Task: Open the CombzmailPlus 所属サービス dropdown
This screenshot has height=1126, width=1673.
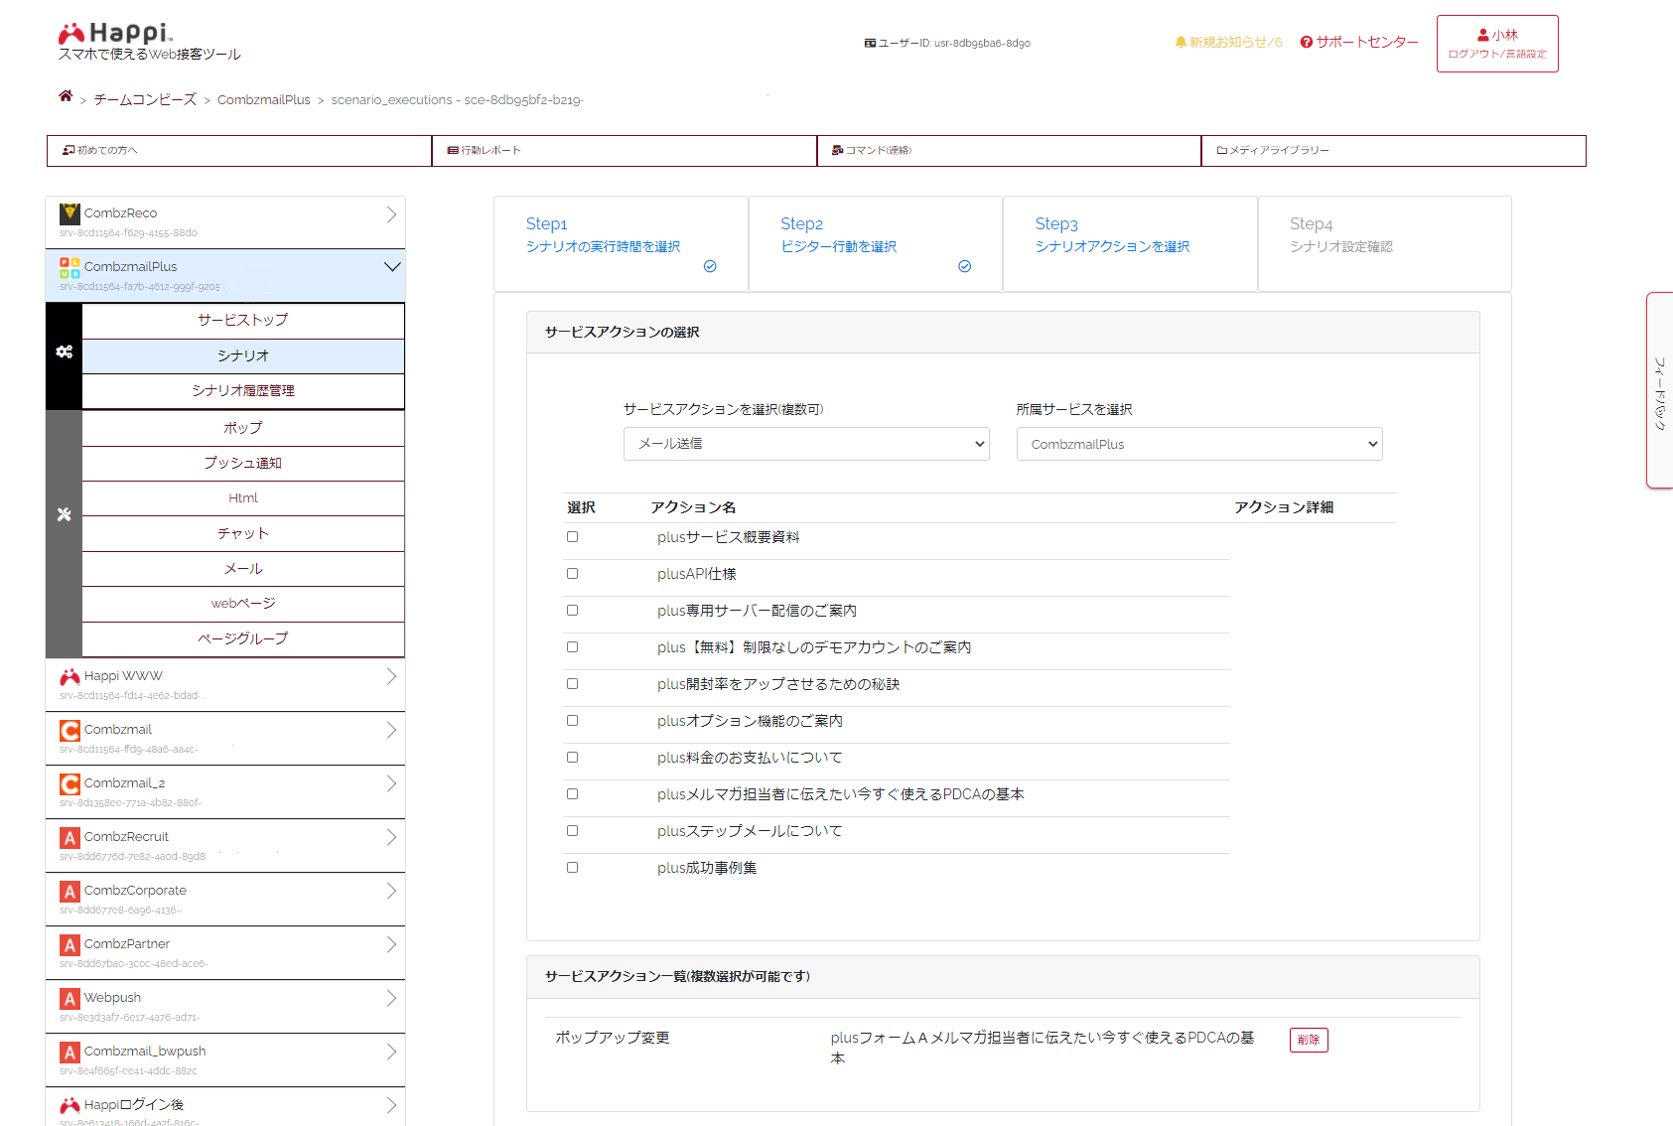Action: (1199, 444)
